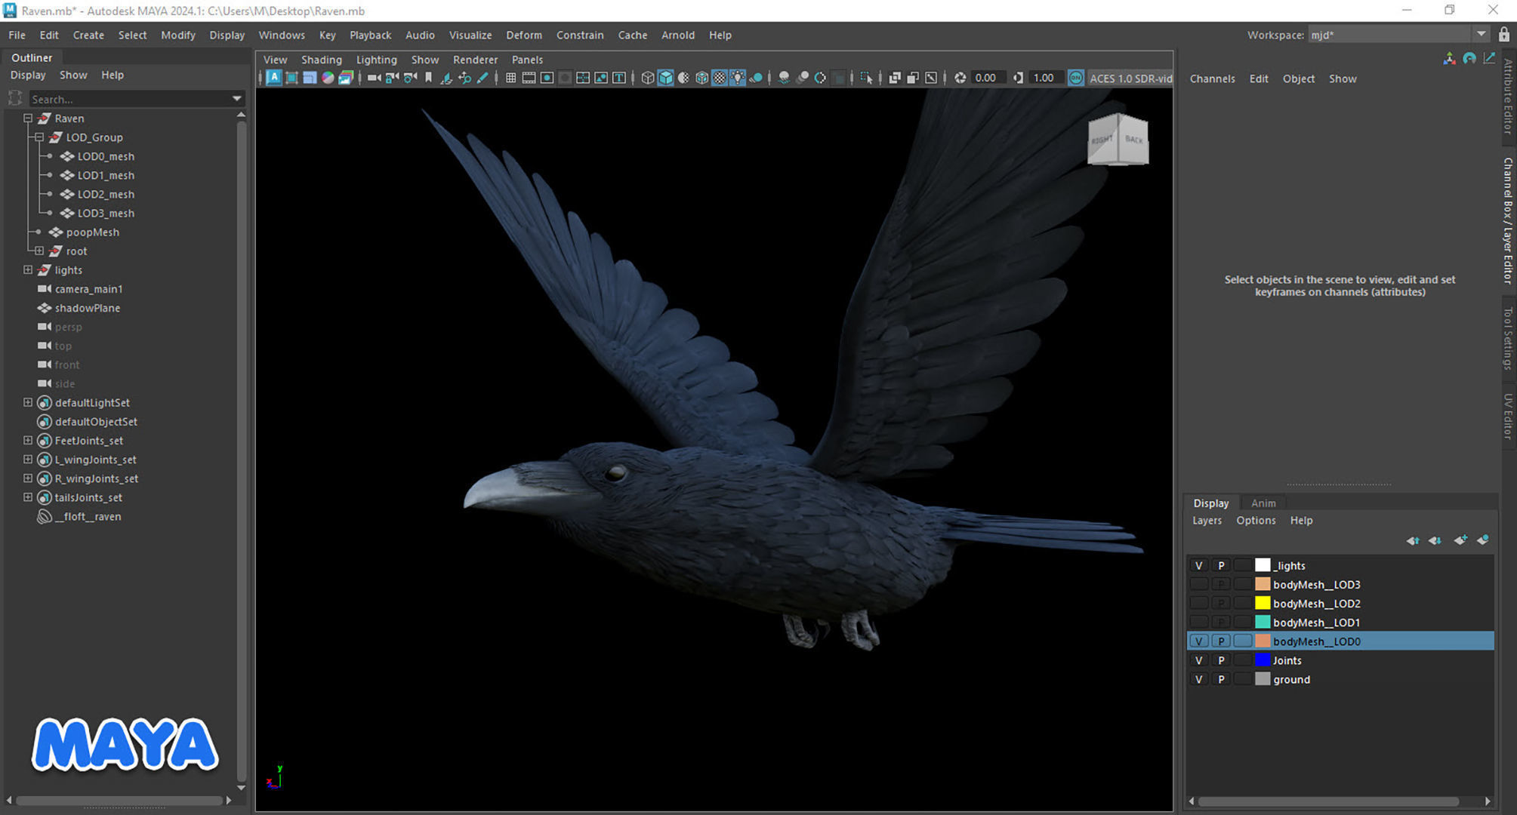Viewport: 1517px width, 815px height.
Task: Click the teal color swatch of bodyMesh__LOD1
Action: (1262, 622)
